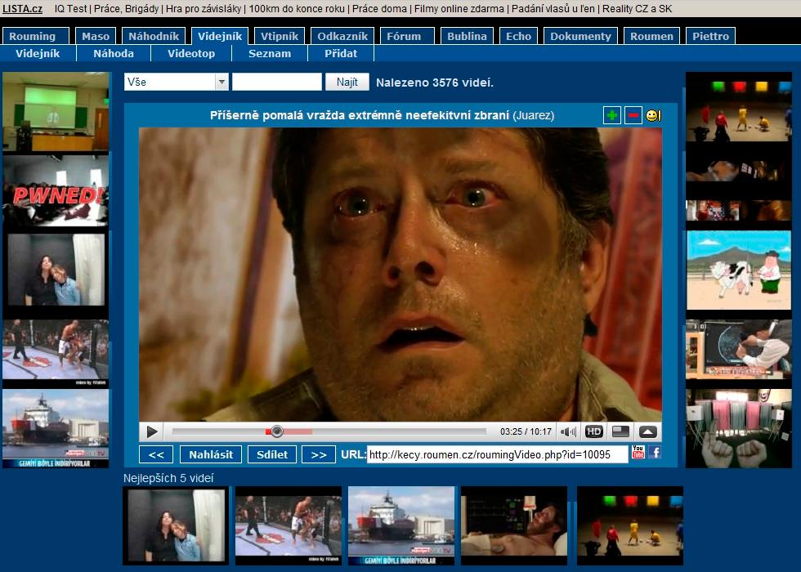The width and height of the screenshot is (801, 572).
Task: Click the Práce doma link
Action: 379,9
